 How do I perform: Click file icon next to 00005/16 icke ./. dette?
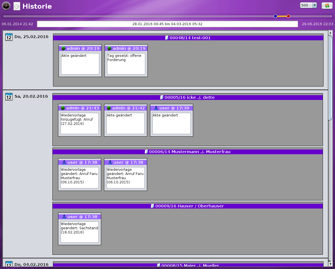162,97
